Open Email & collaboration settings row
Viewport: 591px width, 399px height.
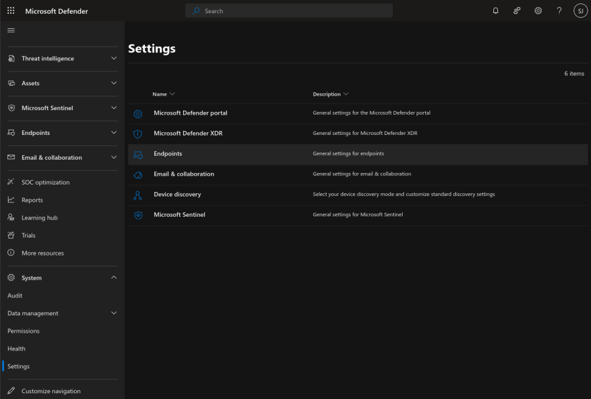tap(184, 174)
